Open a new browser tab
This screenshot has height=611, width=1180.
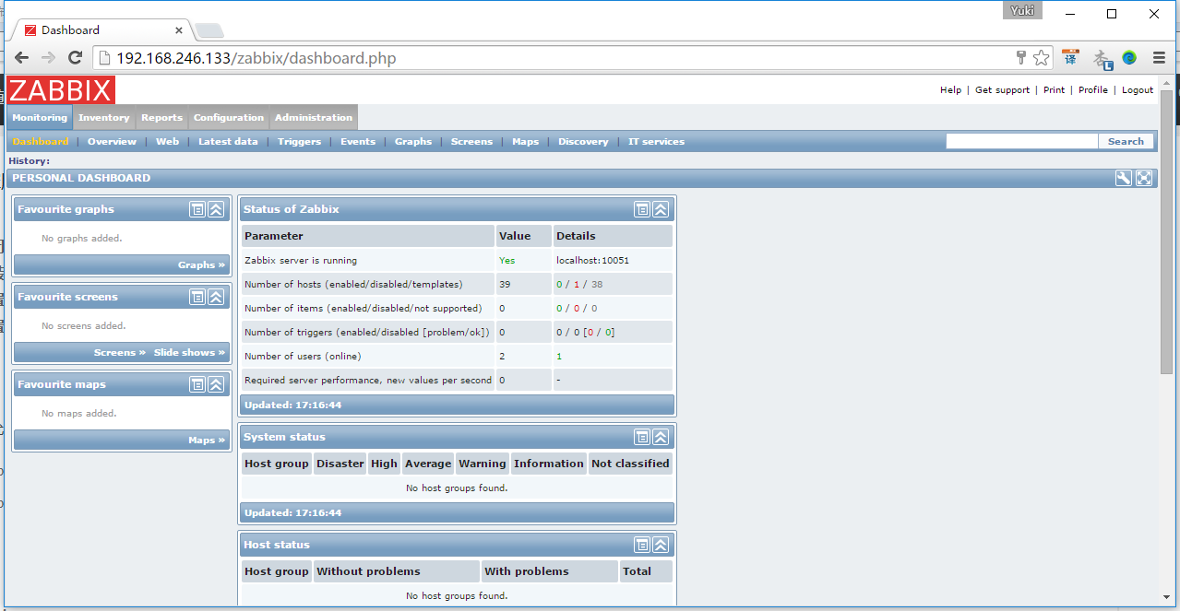click(x=209, y=30)
